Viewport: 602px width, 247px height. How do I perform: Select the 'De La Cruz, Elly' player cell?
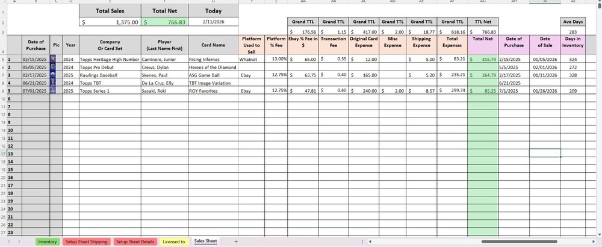165,83
